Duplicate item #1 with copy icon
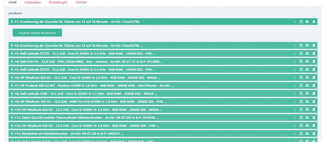Screen dimensions: 326x142 [301, 21]
